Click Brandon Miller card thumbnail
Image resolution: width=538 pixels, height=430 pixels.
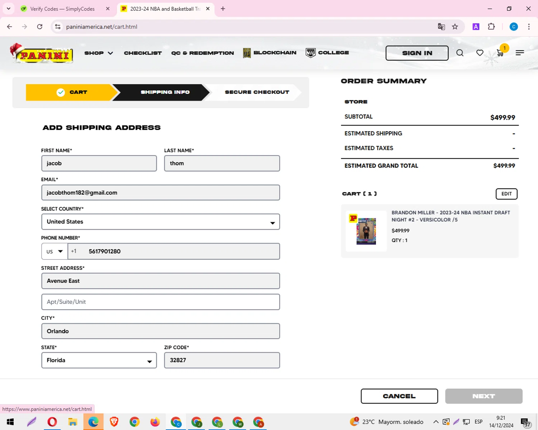click(366, 231)
